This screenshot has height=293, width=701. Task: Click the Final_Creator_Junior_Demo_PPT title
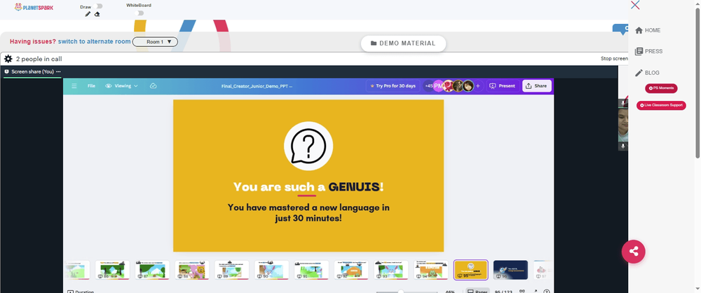(257, 86)
